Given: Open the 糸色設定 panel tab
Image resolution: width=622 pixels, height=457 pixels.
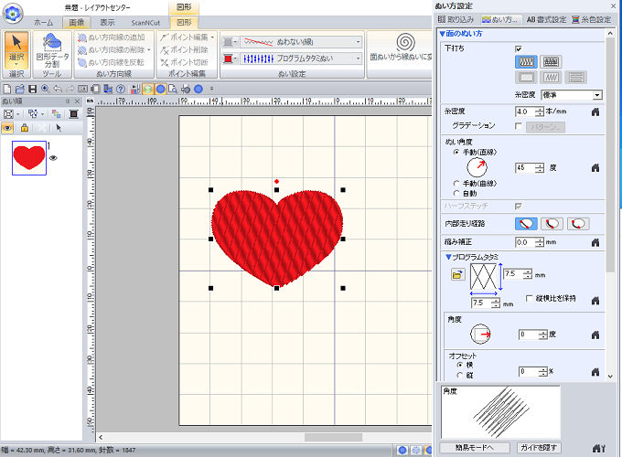Looking at the screenshot, I should pyautogui.click(x=591, y=18).
